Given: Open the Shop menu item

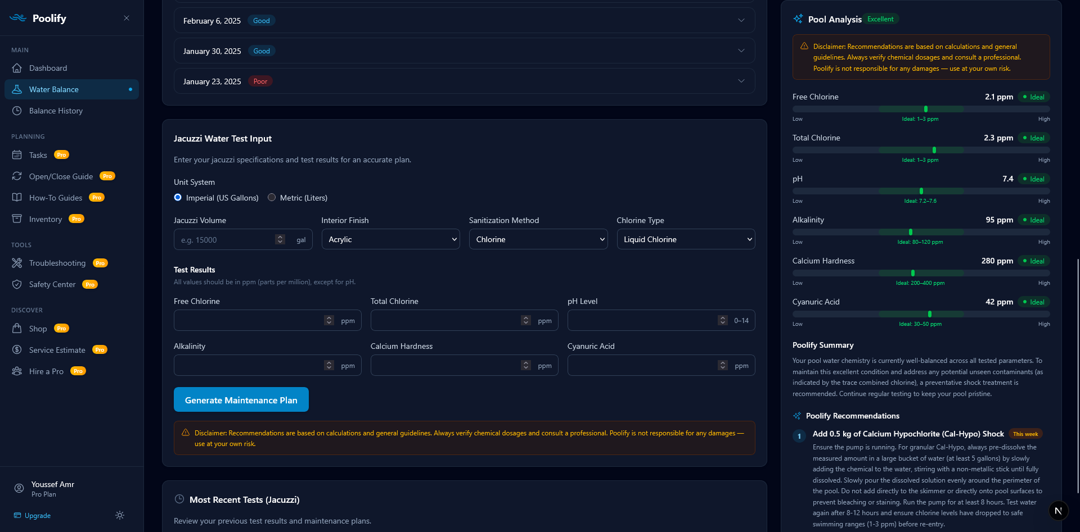Looking at the screenshot, I should [71, 329].
